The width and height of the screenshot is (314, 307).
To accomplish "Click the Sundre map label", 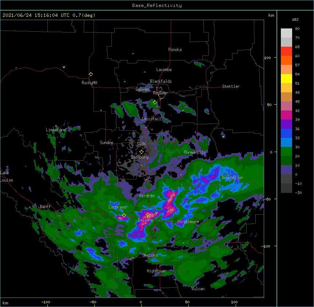I will tap(106, 143).
